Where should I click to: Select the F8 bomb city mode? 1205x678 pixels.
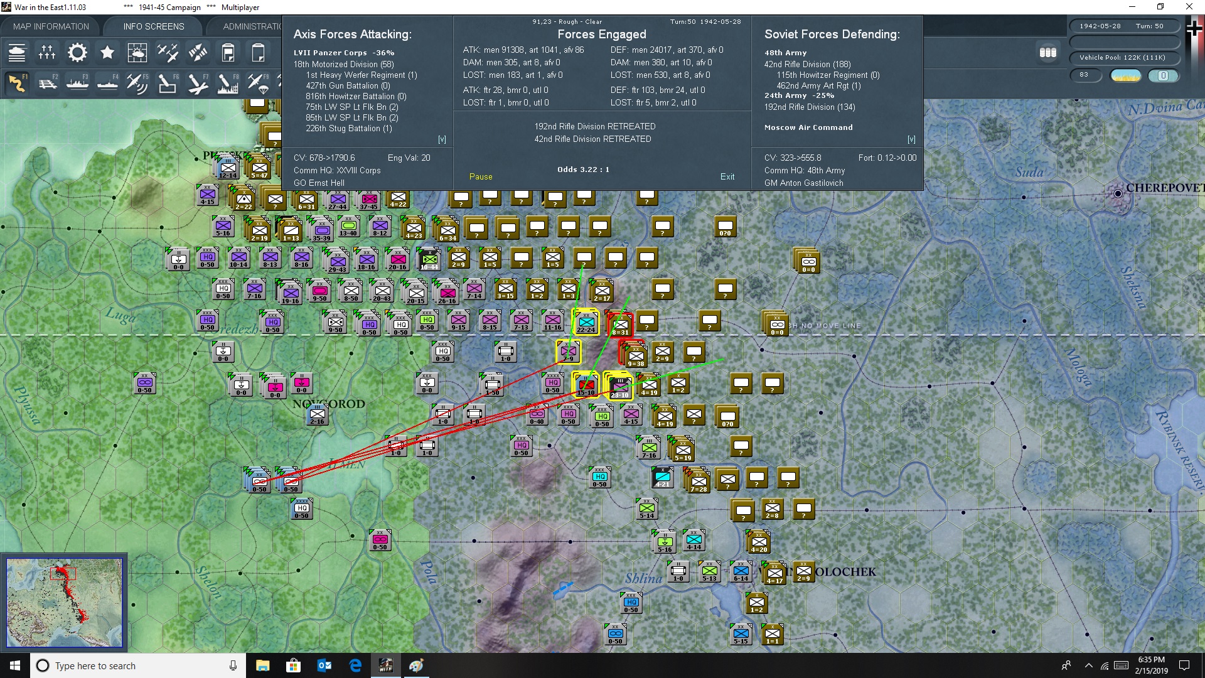228,83
